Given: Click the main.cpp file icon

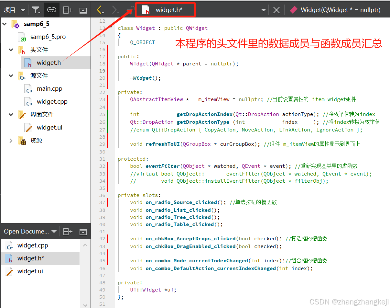Looking at the screenshot, I should tap(28, 89).
